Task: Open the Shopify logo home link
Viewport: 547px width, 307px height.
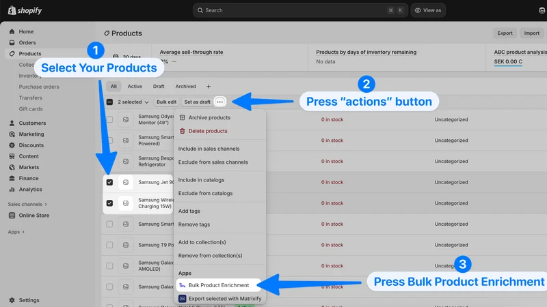Action: (25, 10)
